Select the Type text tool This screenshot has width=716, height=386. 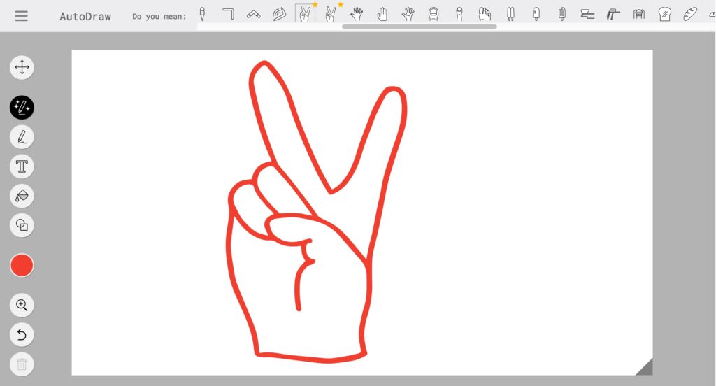tap(22, 166)
